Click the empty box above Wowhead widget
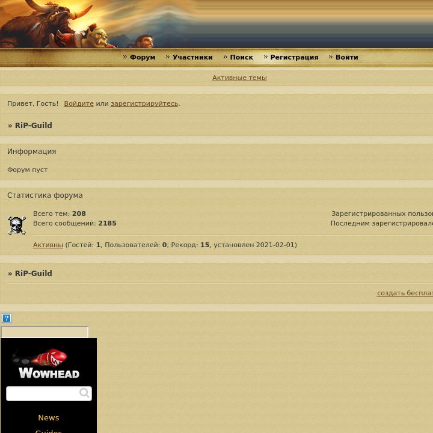Viewport: 433px width, 433px height. (45, 332)
